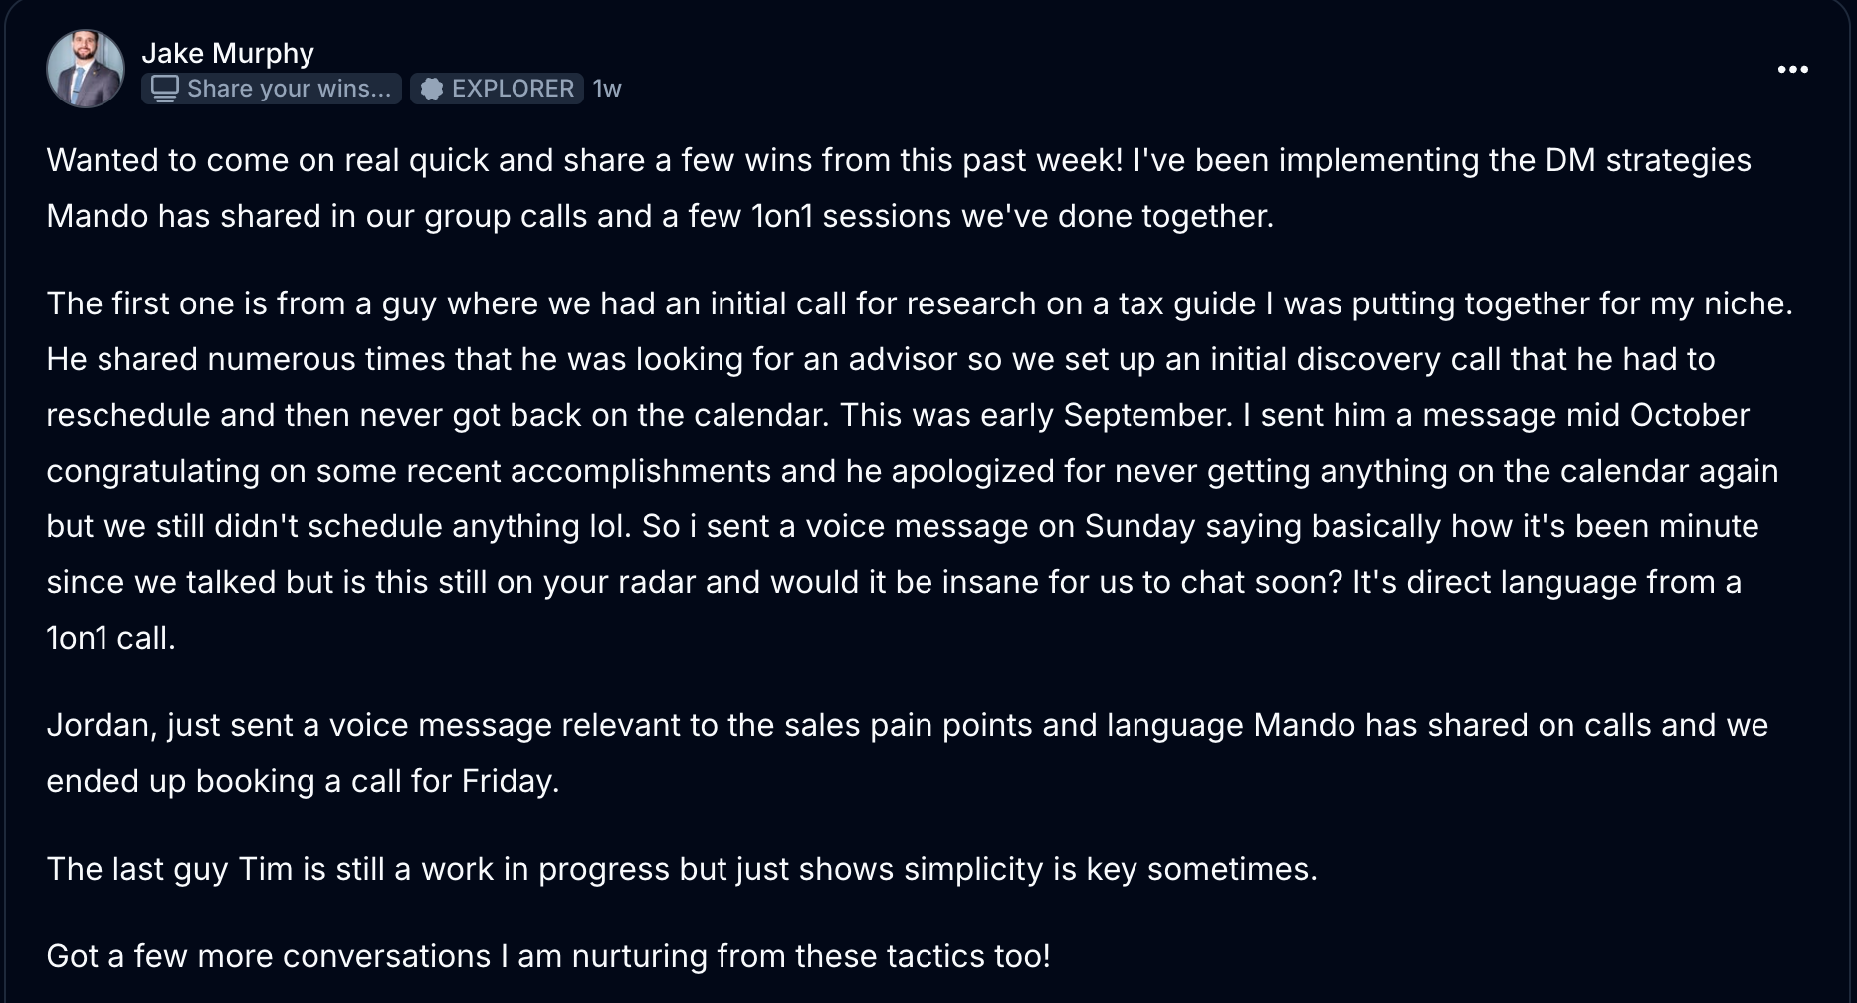
Task: Click the closing line "Got a few more conversations"
Action: pos(547,956)
